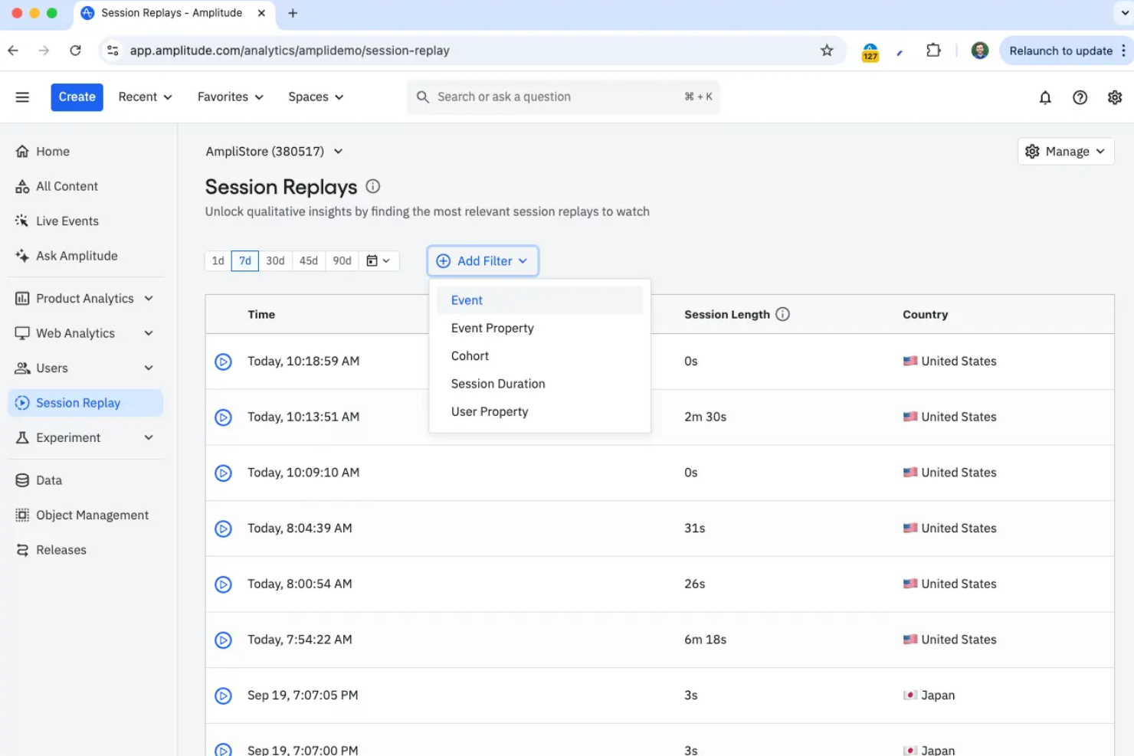Open the tab search dropdown arrow
The width and height of the screenshot is (1134, 756).
1125,13
